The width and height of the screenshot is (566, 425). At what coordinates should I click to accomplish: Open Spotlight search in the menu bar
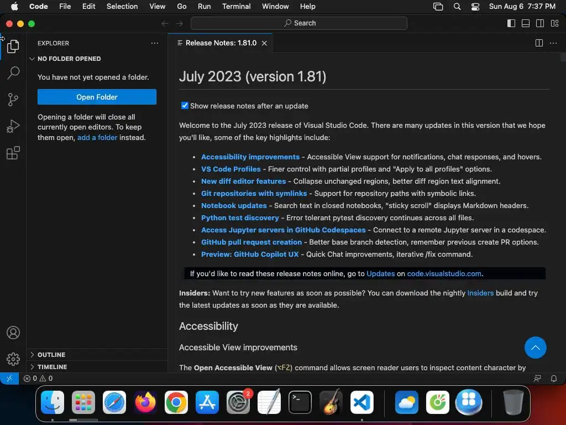(x=457, y=7)
